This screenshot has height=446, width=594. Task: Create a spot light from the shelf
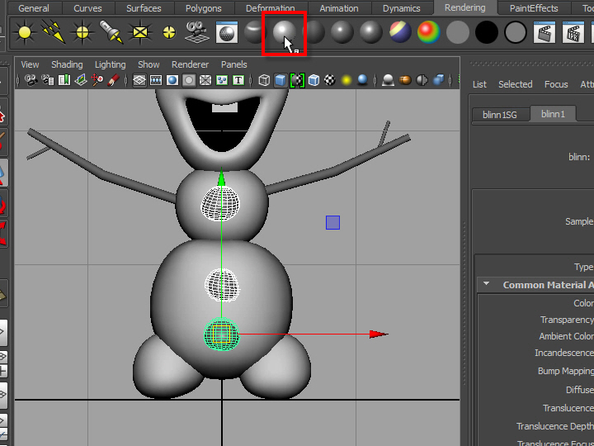pyautogui.click(x=111, y=33)
